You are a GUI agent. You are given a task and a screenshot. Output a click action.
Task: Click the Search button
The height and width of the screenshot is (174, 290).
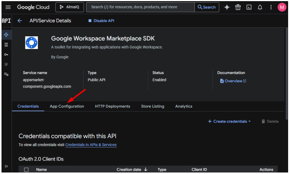click(x=207, y=7)
